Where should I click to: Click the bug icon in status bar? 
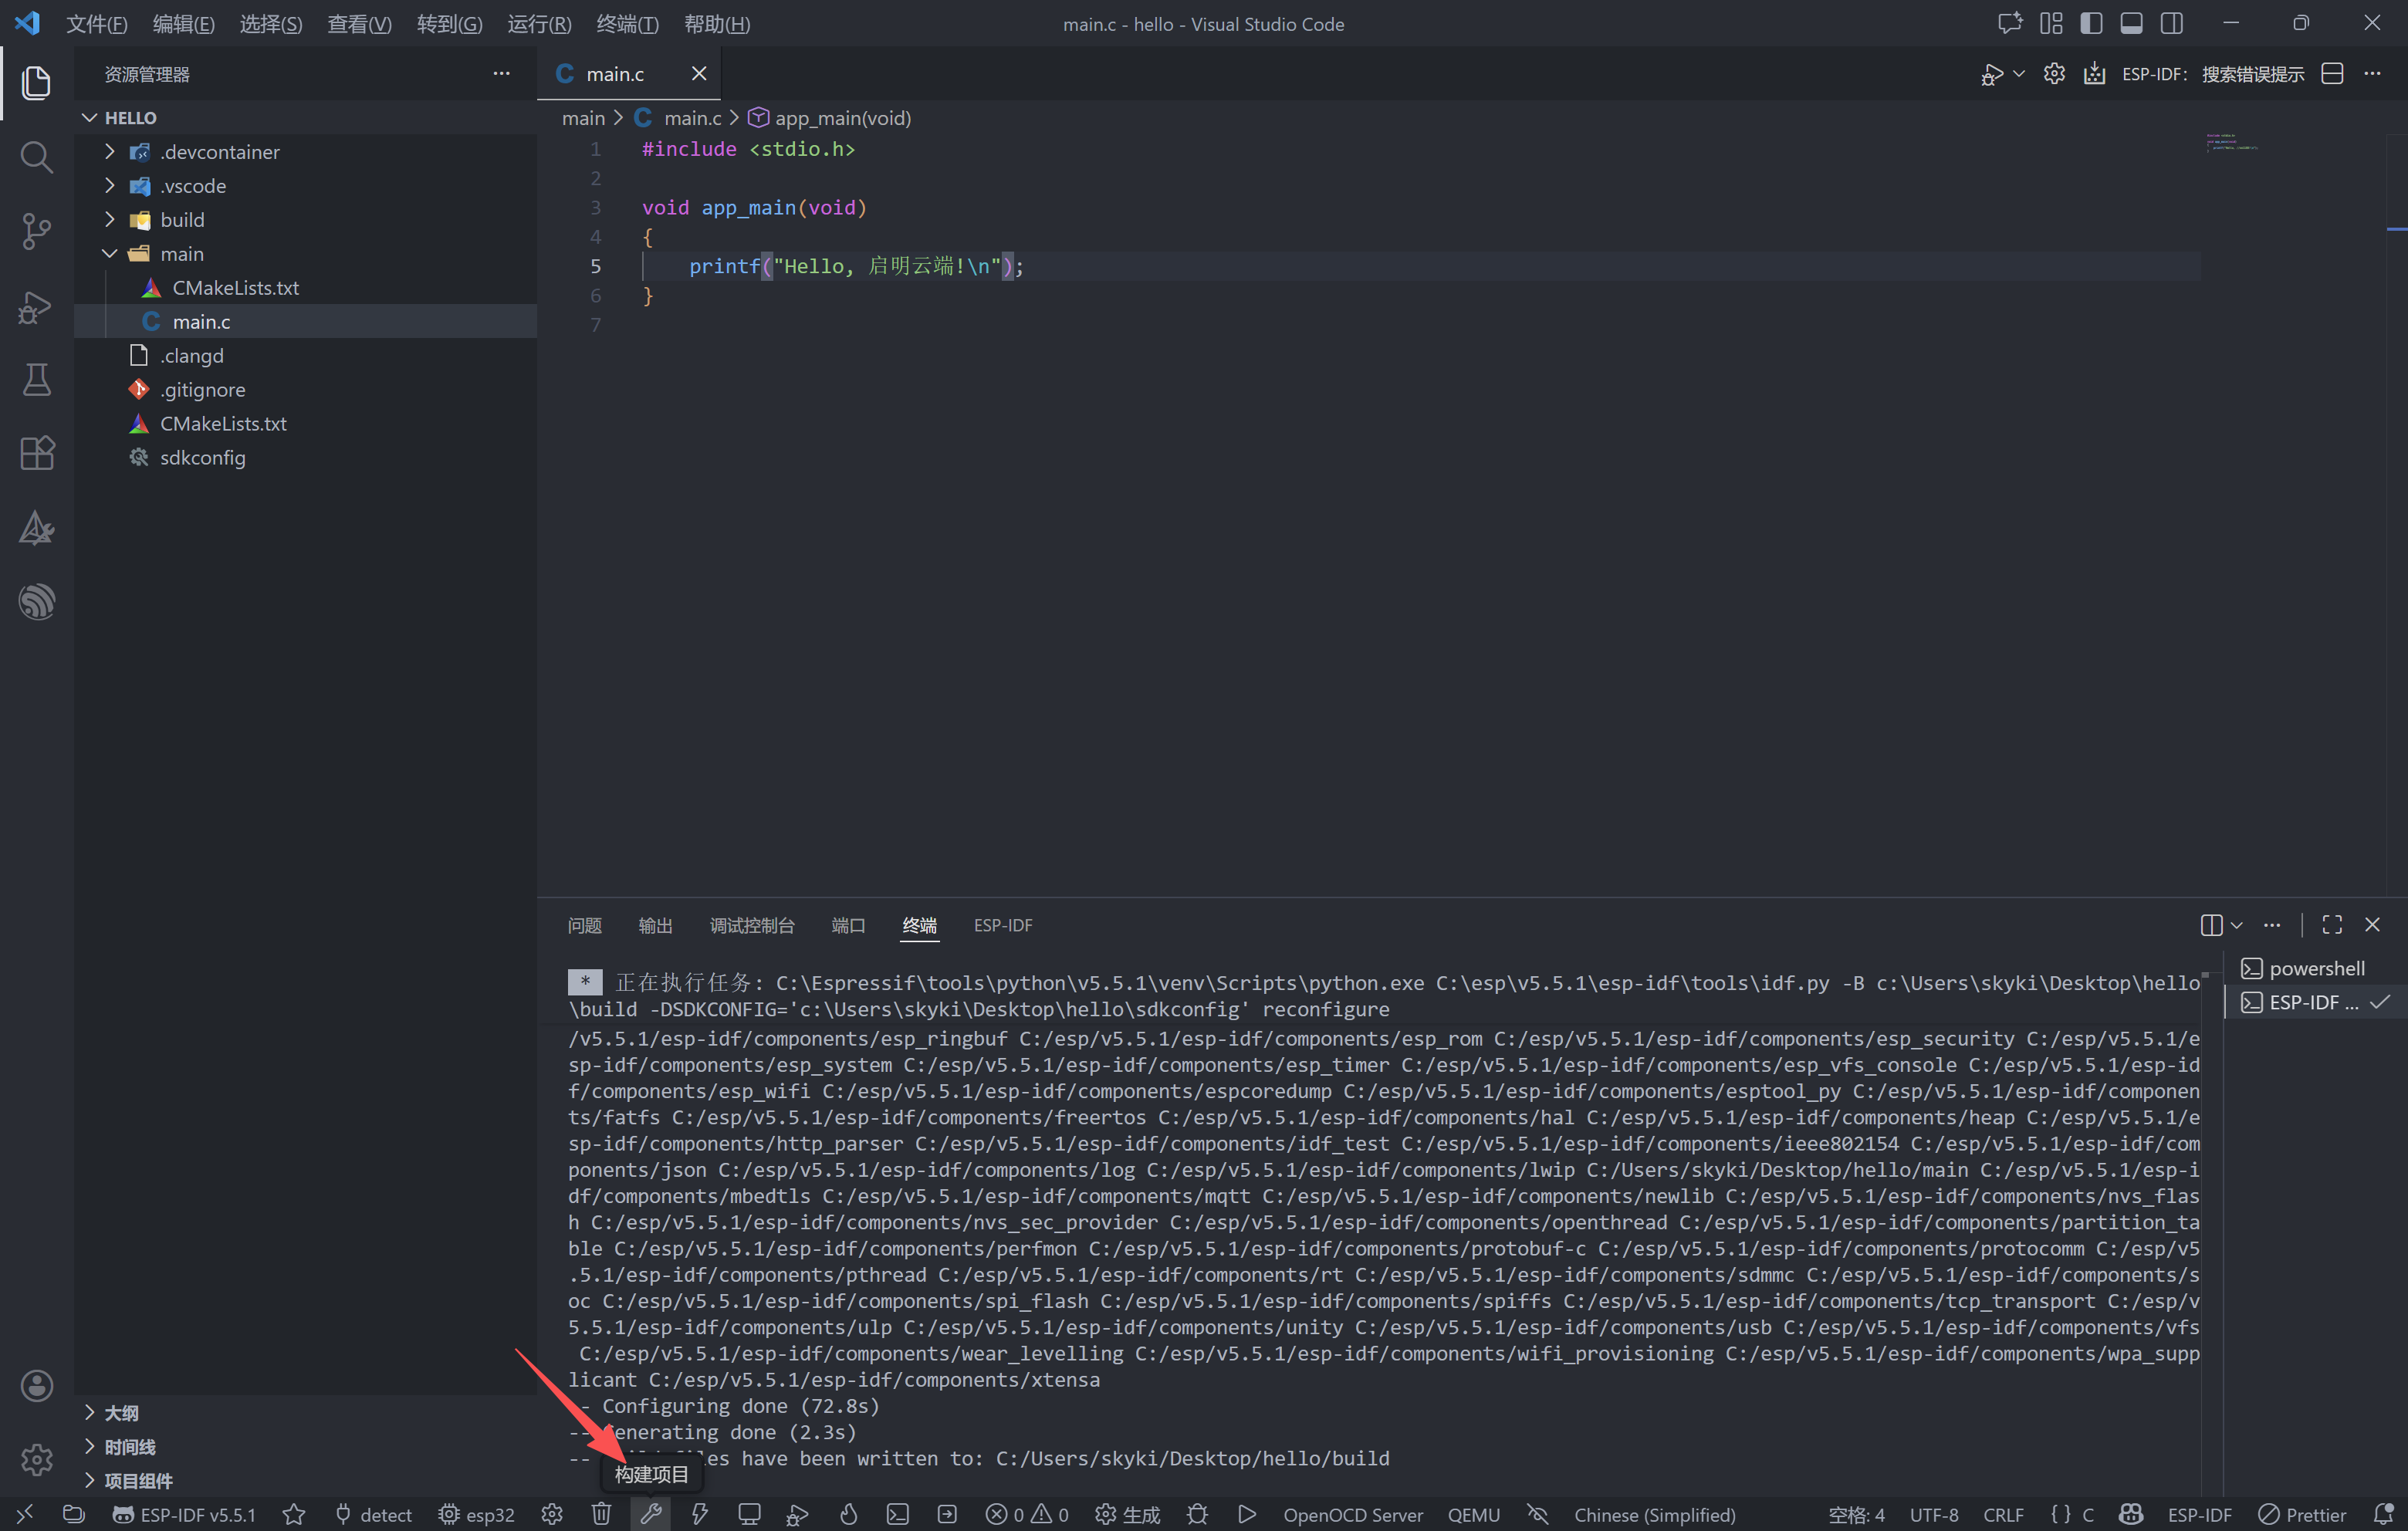(1197, 1514)
